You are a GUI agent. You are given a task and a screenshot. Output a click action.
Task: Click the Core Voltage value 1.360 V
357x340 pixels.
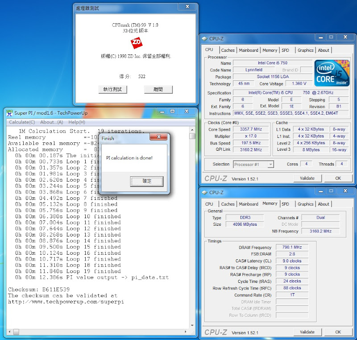tap(299, 83)
